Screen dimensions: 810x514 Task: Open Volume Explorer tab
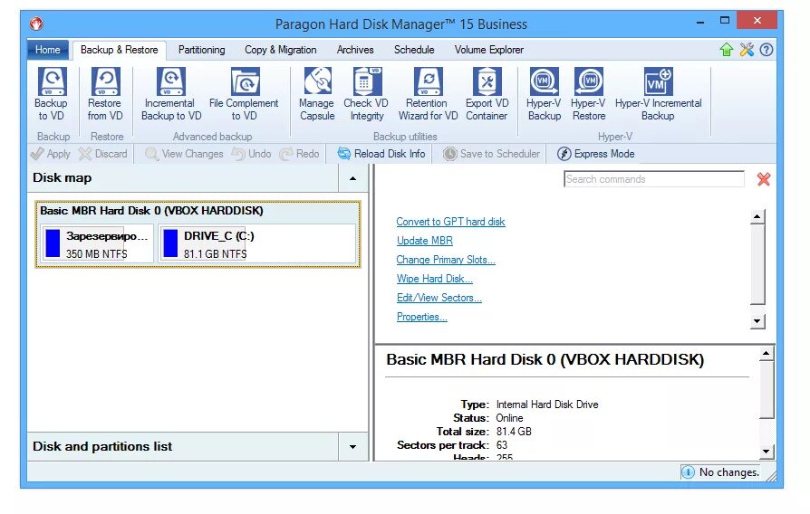(x=488, y=50)
